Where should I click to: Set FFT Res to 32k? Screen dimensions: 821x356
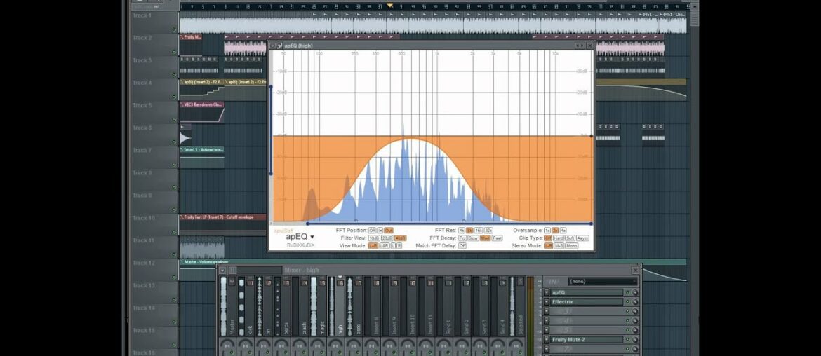(488, 230)
